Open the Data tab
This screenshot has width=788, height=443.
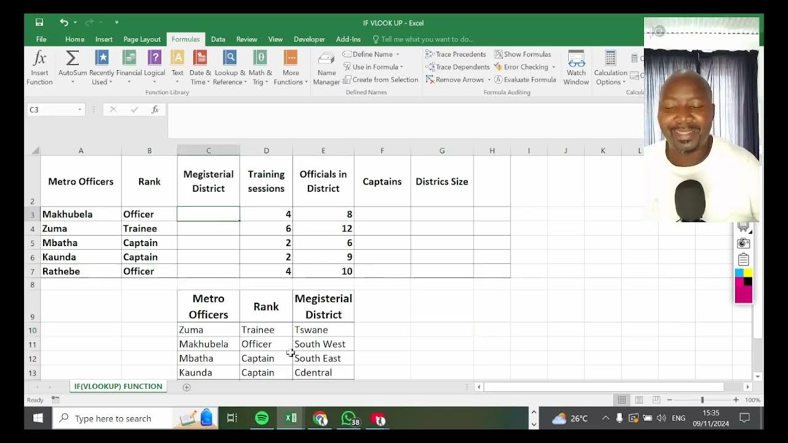pyautogui.click(x=218, y=39)
